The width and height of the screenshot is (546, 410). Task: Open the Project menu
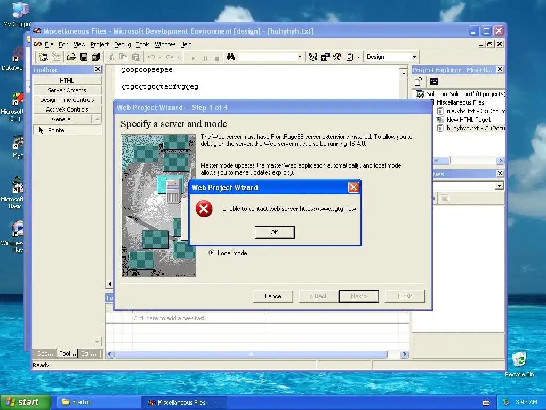(x=100, y=44)
